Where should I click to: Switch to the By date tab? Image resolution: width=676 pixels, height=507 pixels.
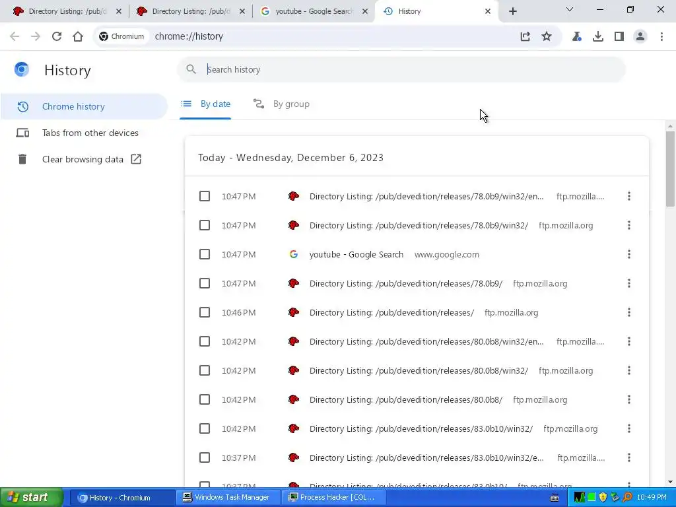coord(205,104)
